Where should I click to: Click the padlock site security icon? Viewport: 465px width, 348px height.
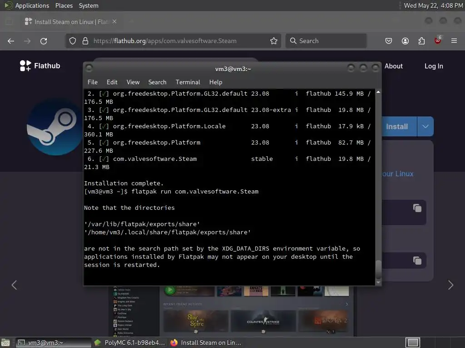tap(85, 41)
